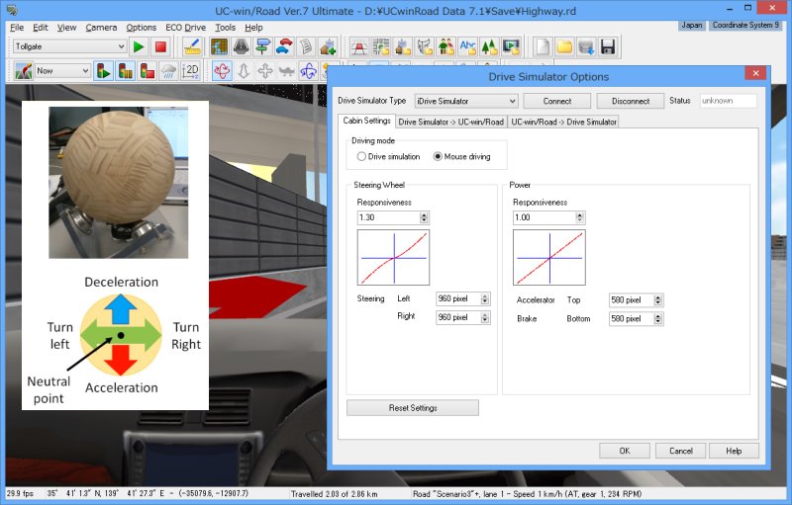Open the Tollgate scenario dropdown
Viewport: 792px width, 505px height.
pos(69,46)
